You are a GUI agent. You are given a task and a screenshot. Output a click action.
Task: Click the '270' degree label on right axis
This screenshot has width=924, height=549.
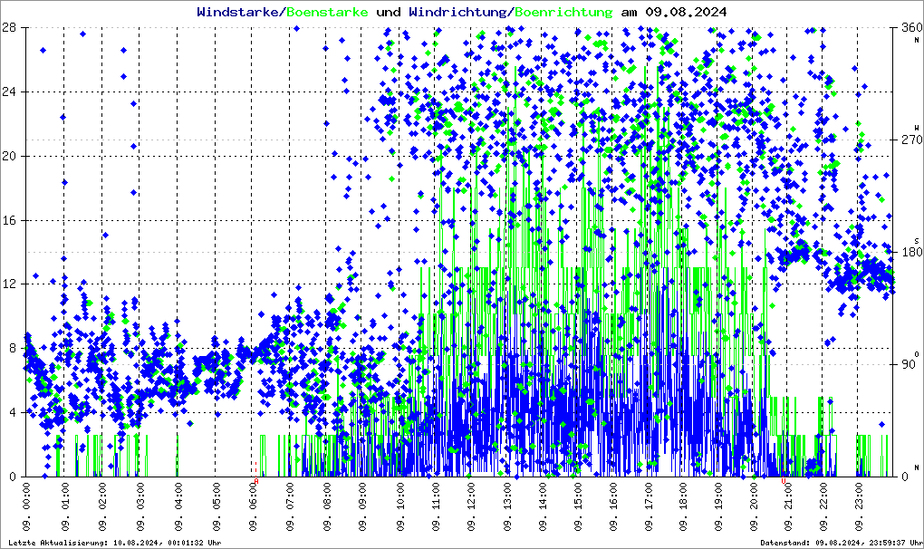pos(907,140)
